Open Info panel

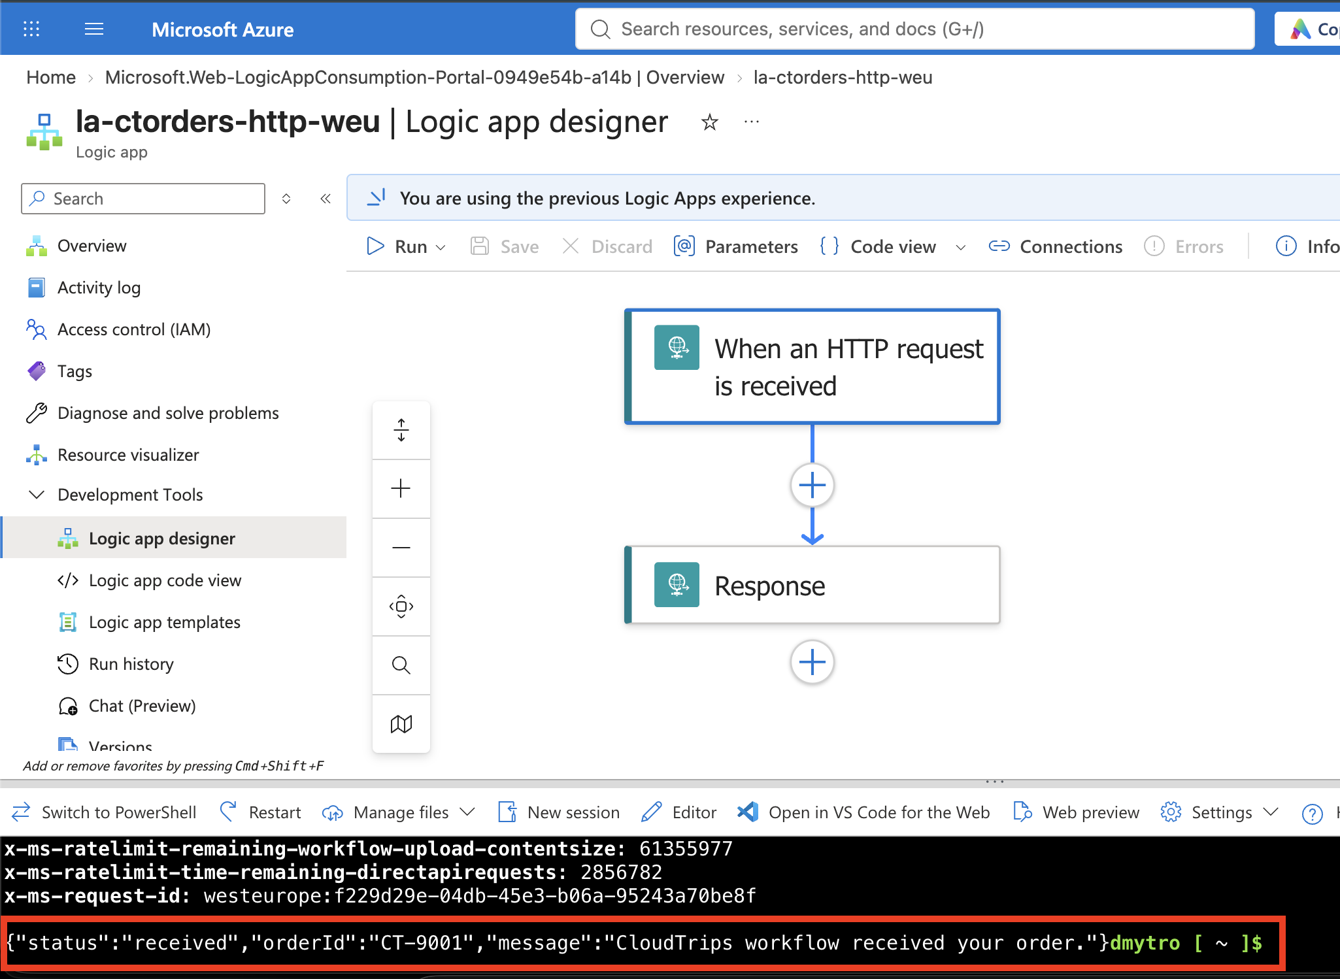click(x=1307, y=246)
